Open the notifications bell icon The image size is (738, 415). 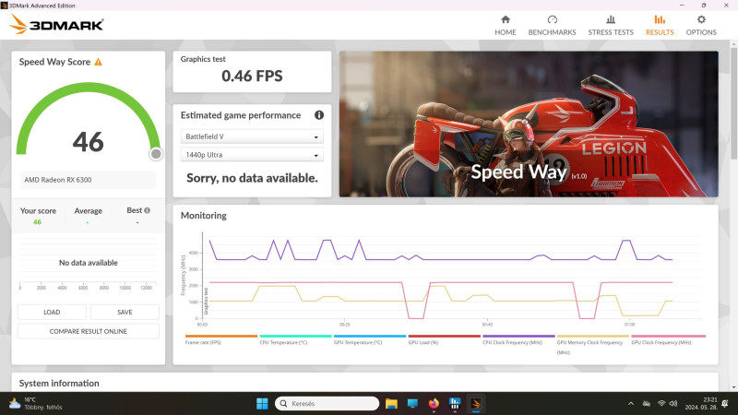(725, 404)
